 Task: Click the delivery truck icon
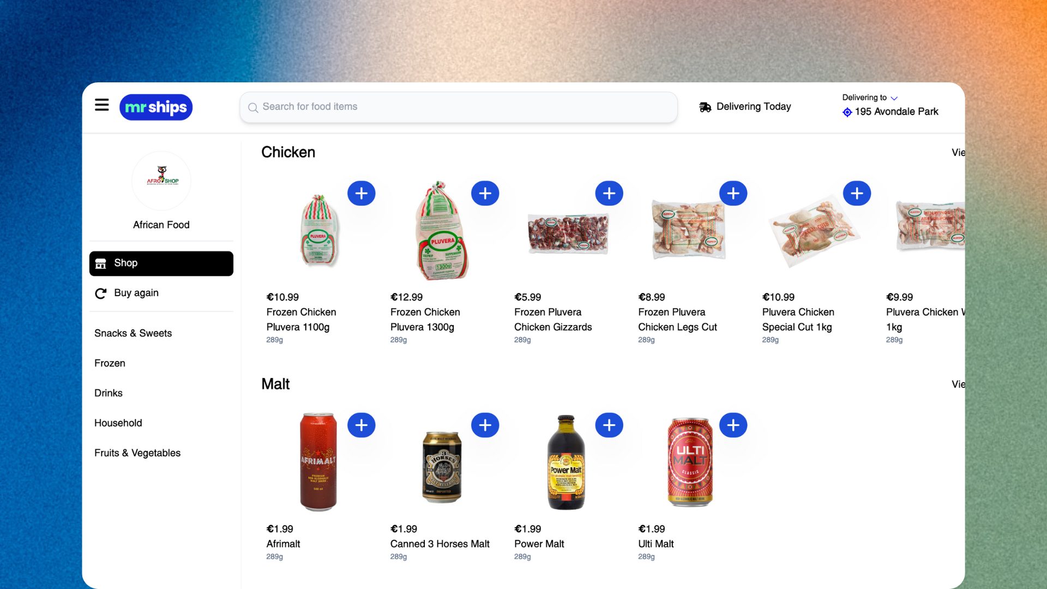704,106
